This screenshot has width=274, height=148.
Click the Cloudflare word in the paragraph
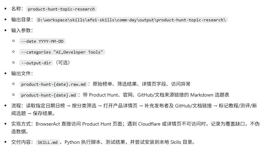pyautogui.click(x=149, y=124)
